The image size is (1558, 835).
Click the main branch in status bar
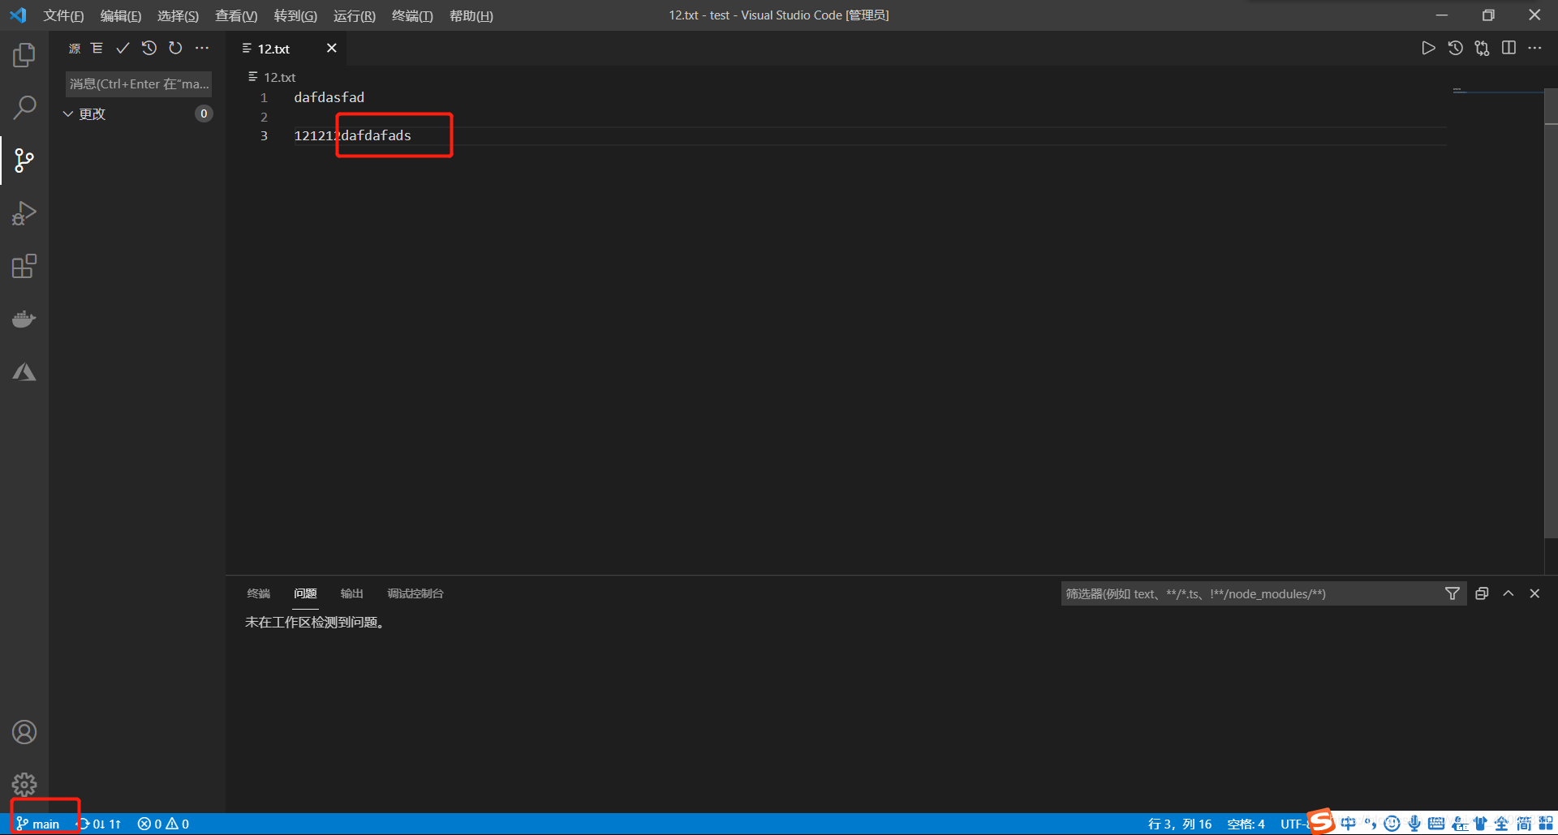(x=38, y=824)
